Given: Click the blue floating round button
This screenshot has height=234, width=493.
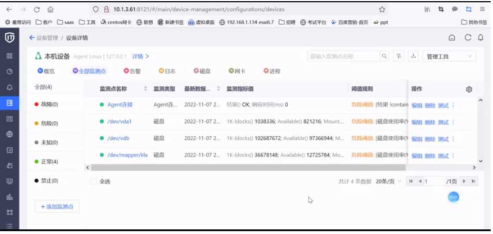Looking at the screenshot, I should (453, 197).
